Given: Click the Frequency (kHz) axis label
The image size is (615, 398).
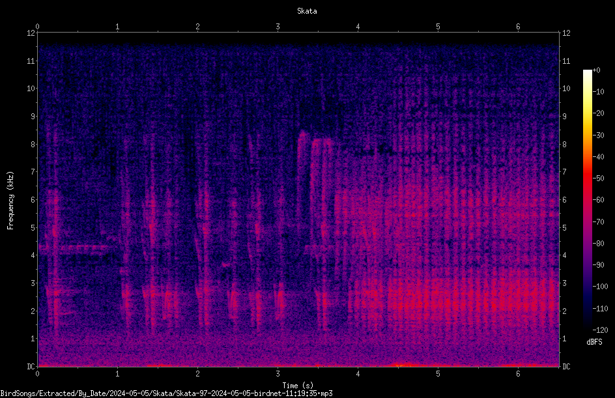Looking at the screenshot, I should point(10,201).
